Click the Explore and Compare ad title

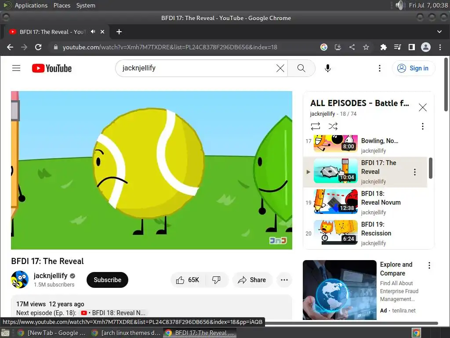click(x=396, y=269)
